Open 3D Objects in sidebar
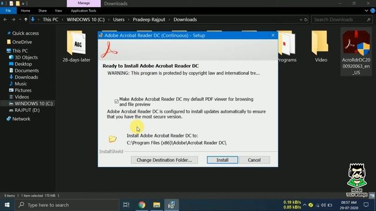Viewport: 376px width, 211px height. 26,57
